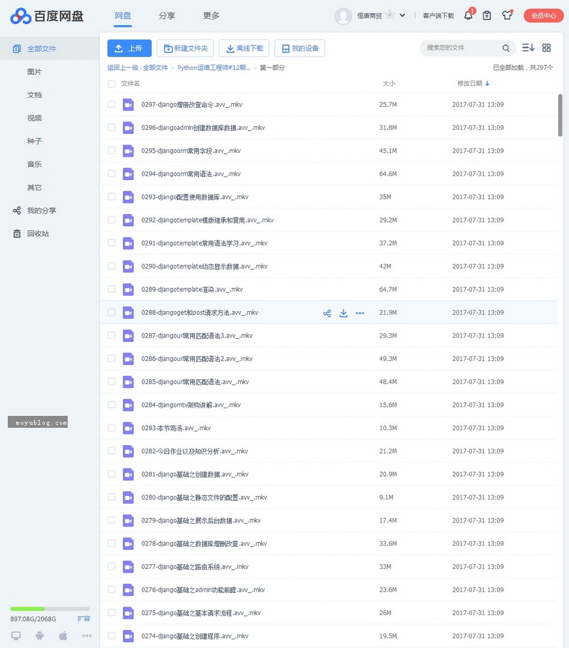Image resolution: width=569 pixels, height=648 pixels.
Task: Select checkbox for 0283-本节鸡汤 file
Action: tap(111, 428)
